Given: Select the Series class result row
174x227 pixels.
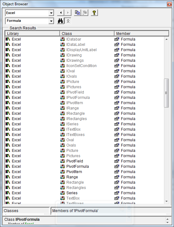Looking at the screenshot, I should (x=85, y=193).
